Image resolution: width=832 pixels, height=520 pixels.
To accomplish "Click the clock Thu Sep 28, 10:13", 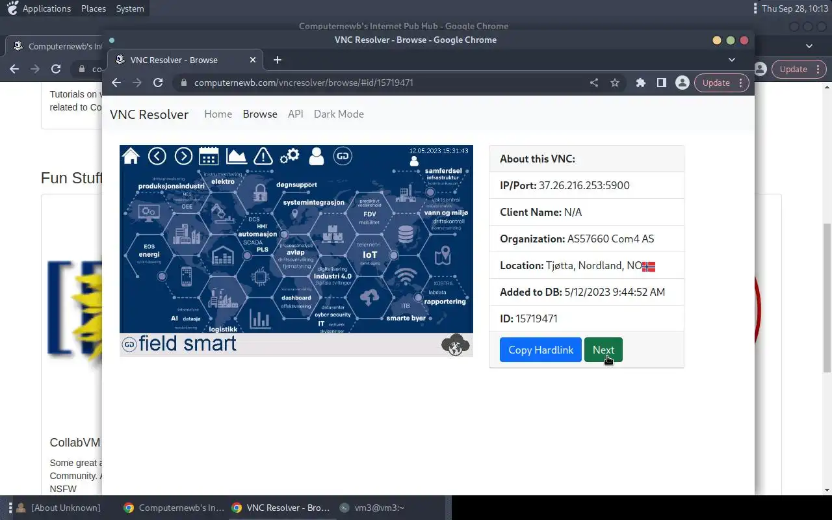I will click(x=794, y=8).
